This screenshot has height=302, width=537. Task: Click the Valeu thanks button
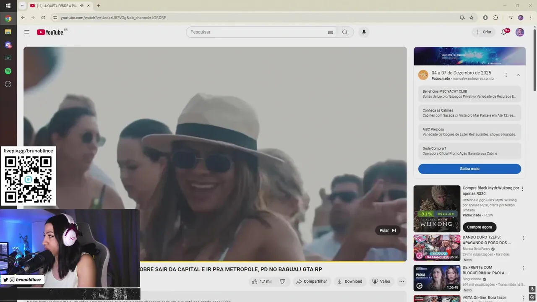pyautogui.click(x=381, y=281)
